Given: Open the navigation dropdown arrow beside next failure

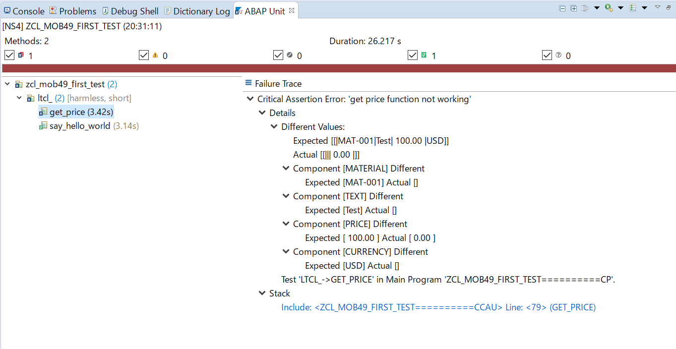Looking at the screenshot, I should coord(597,8).
